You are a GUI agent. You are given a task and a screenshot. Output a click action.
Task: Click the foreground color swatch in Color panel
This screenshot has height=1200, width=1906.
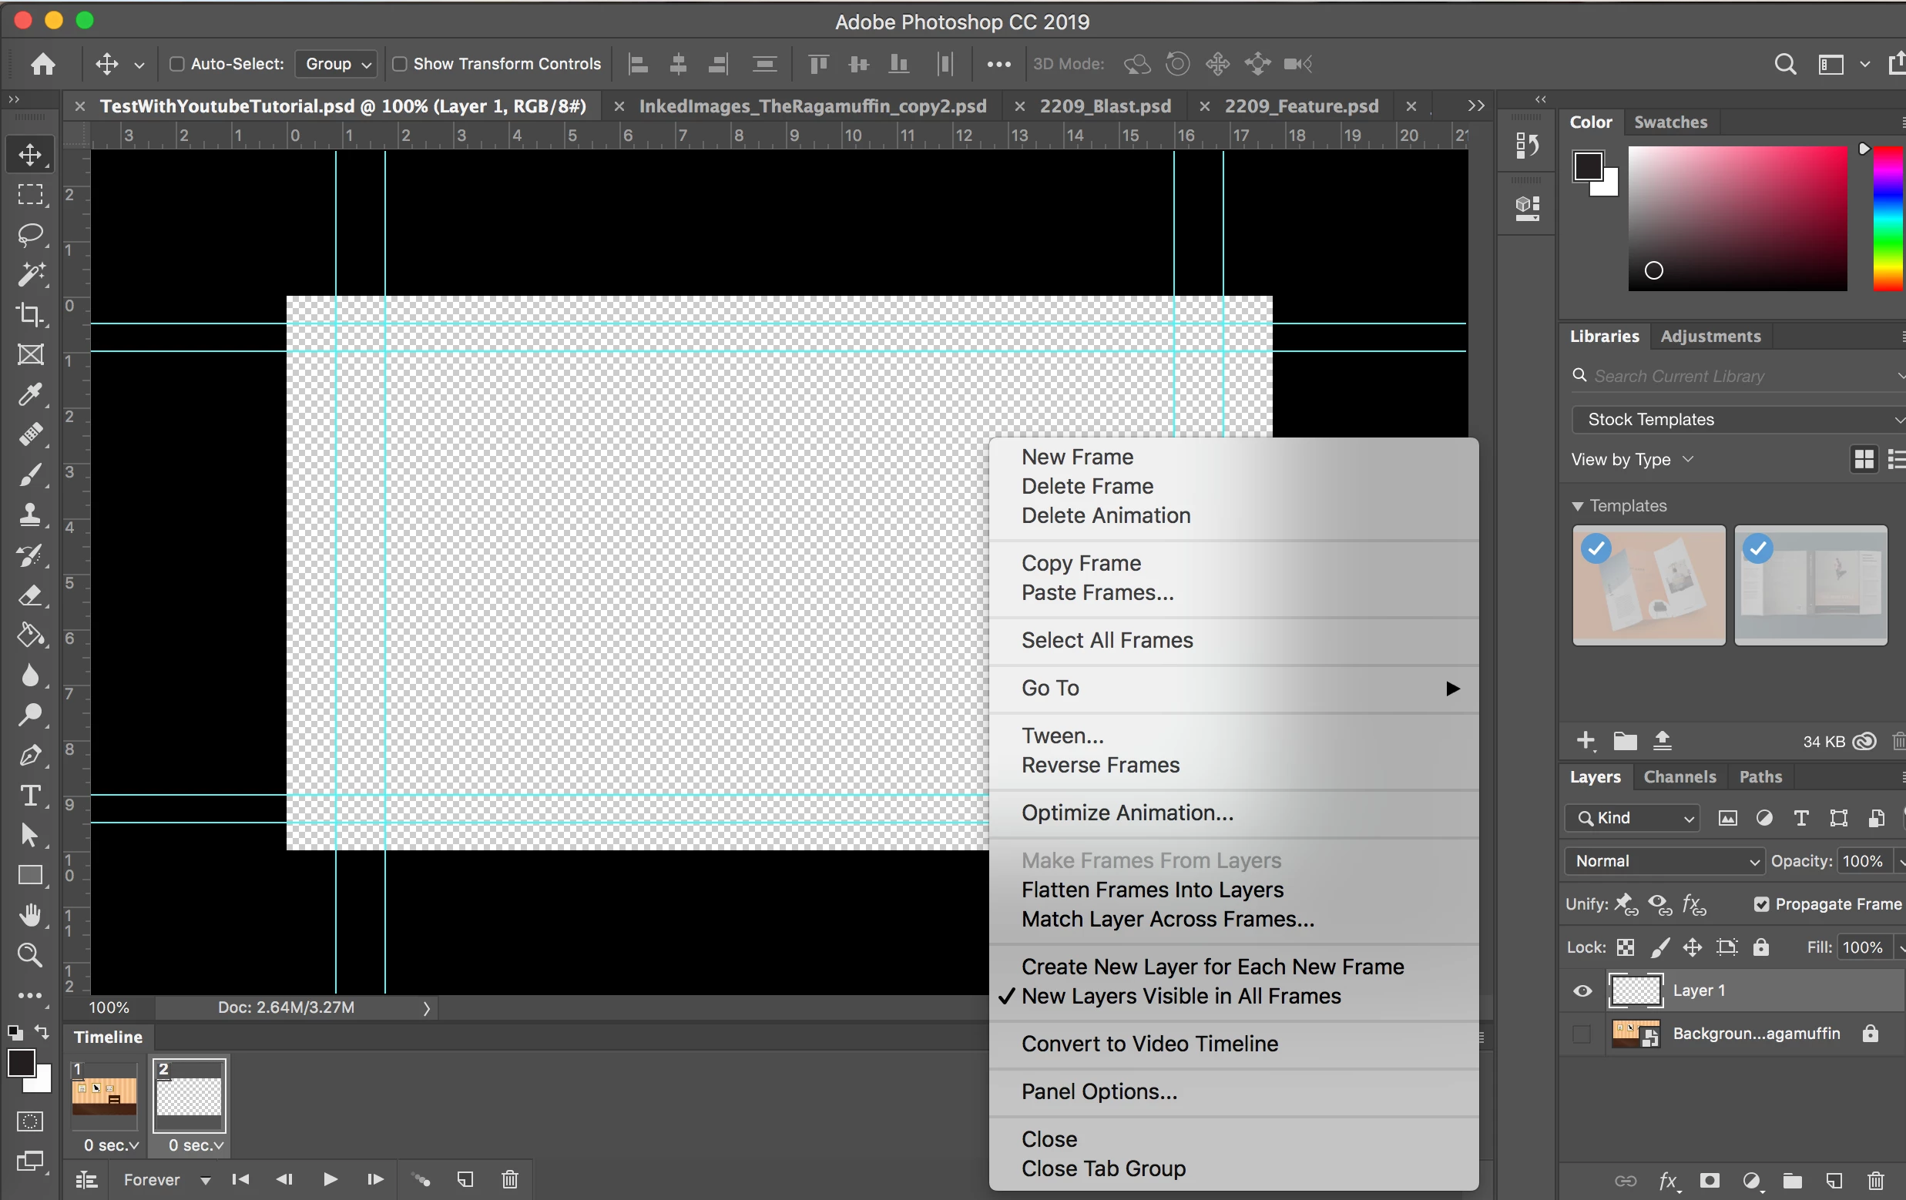click(x=1587, y=166)
